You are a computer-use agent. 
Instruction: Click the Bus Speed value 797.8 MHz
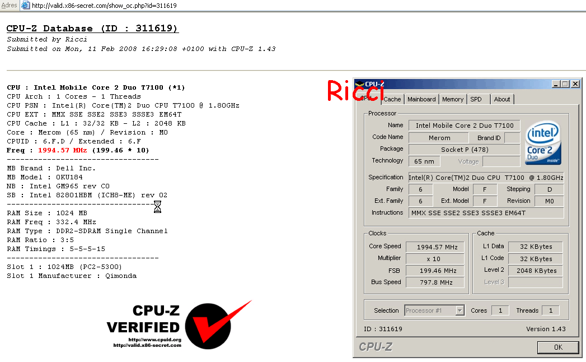(435, 282)
